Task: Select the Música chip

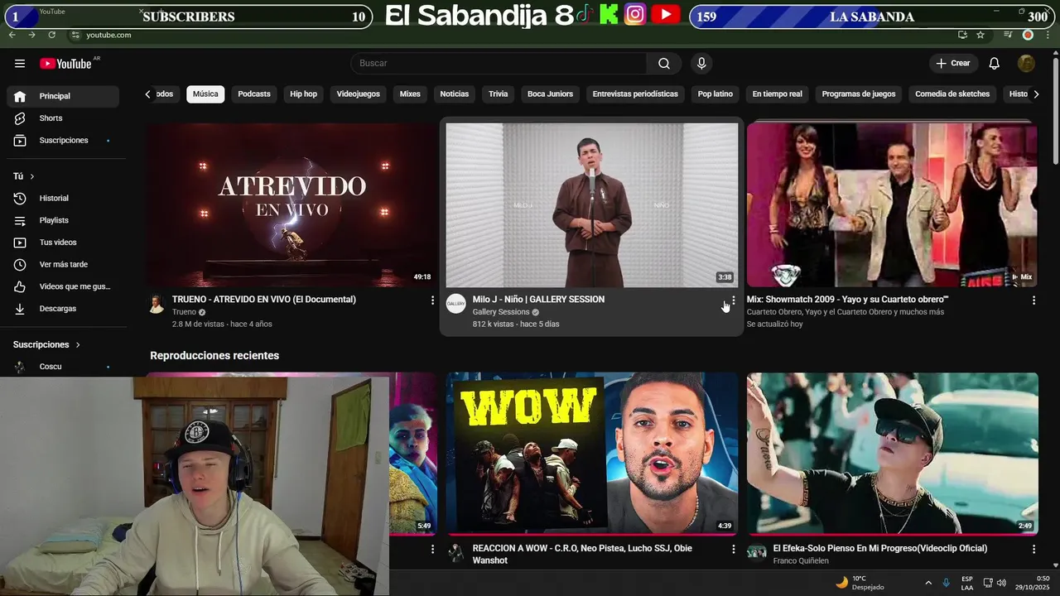Action: [x=205, y=94]
